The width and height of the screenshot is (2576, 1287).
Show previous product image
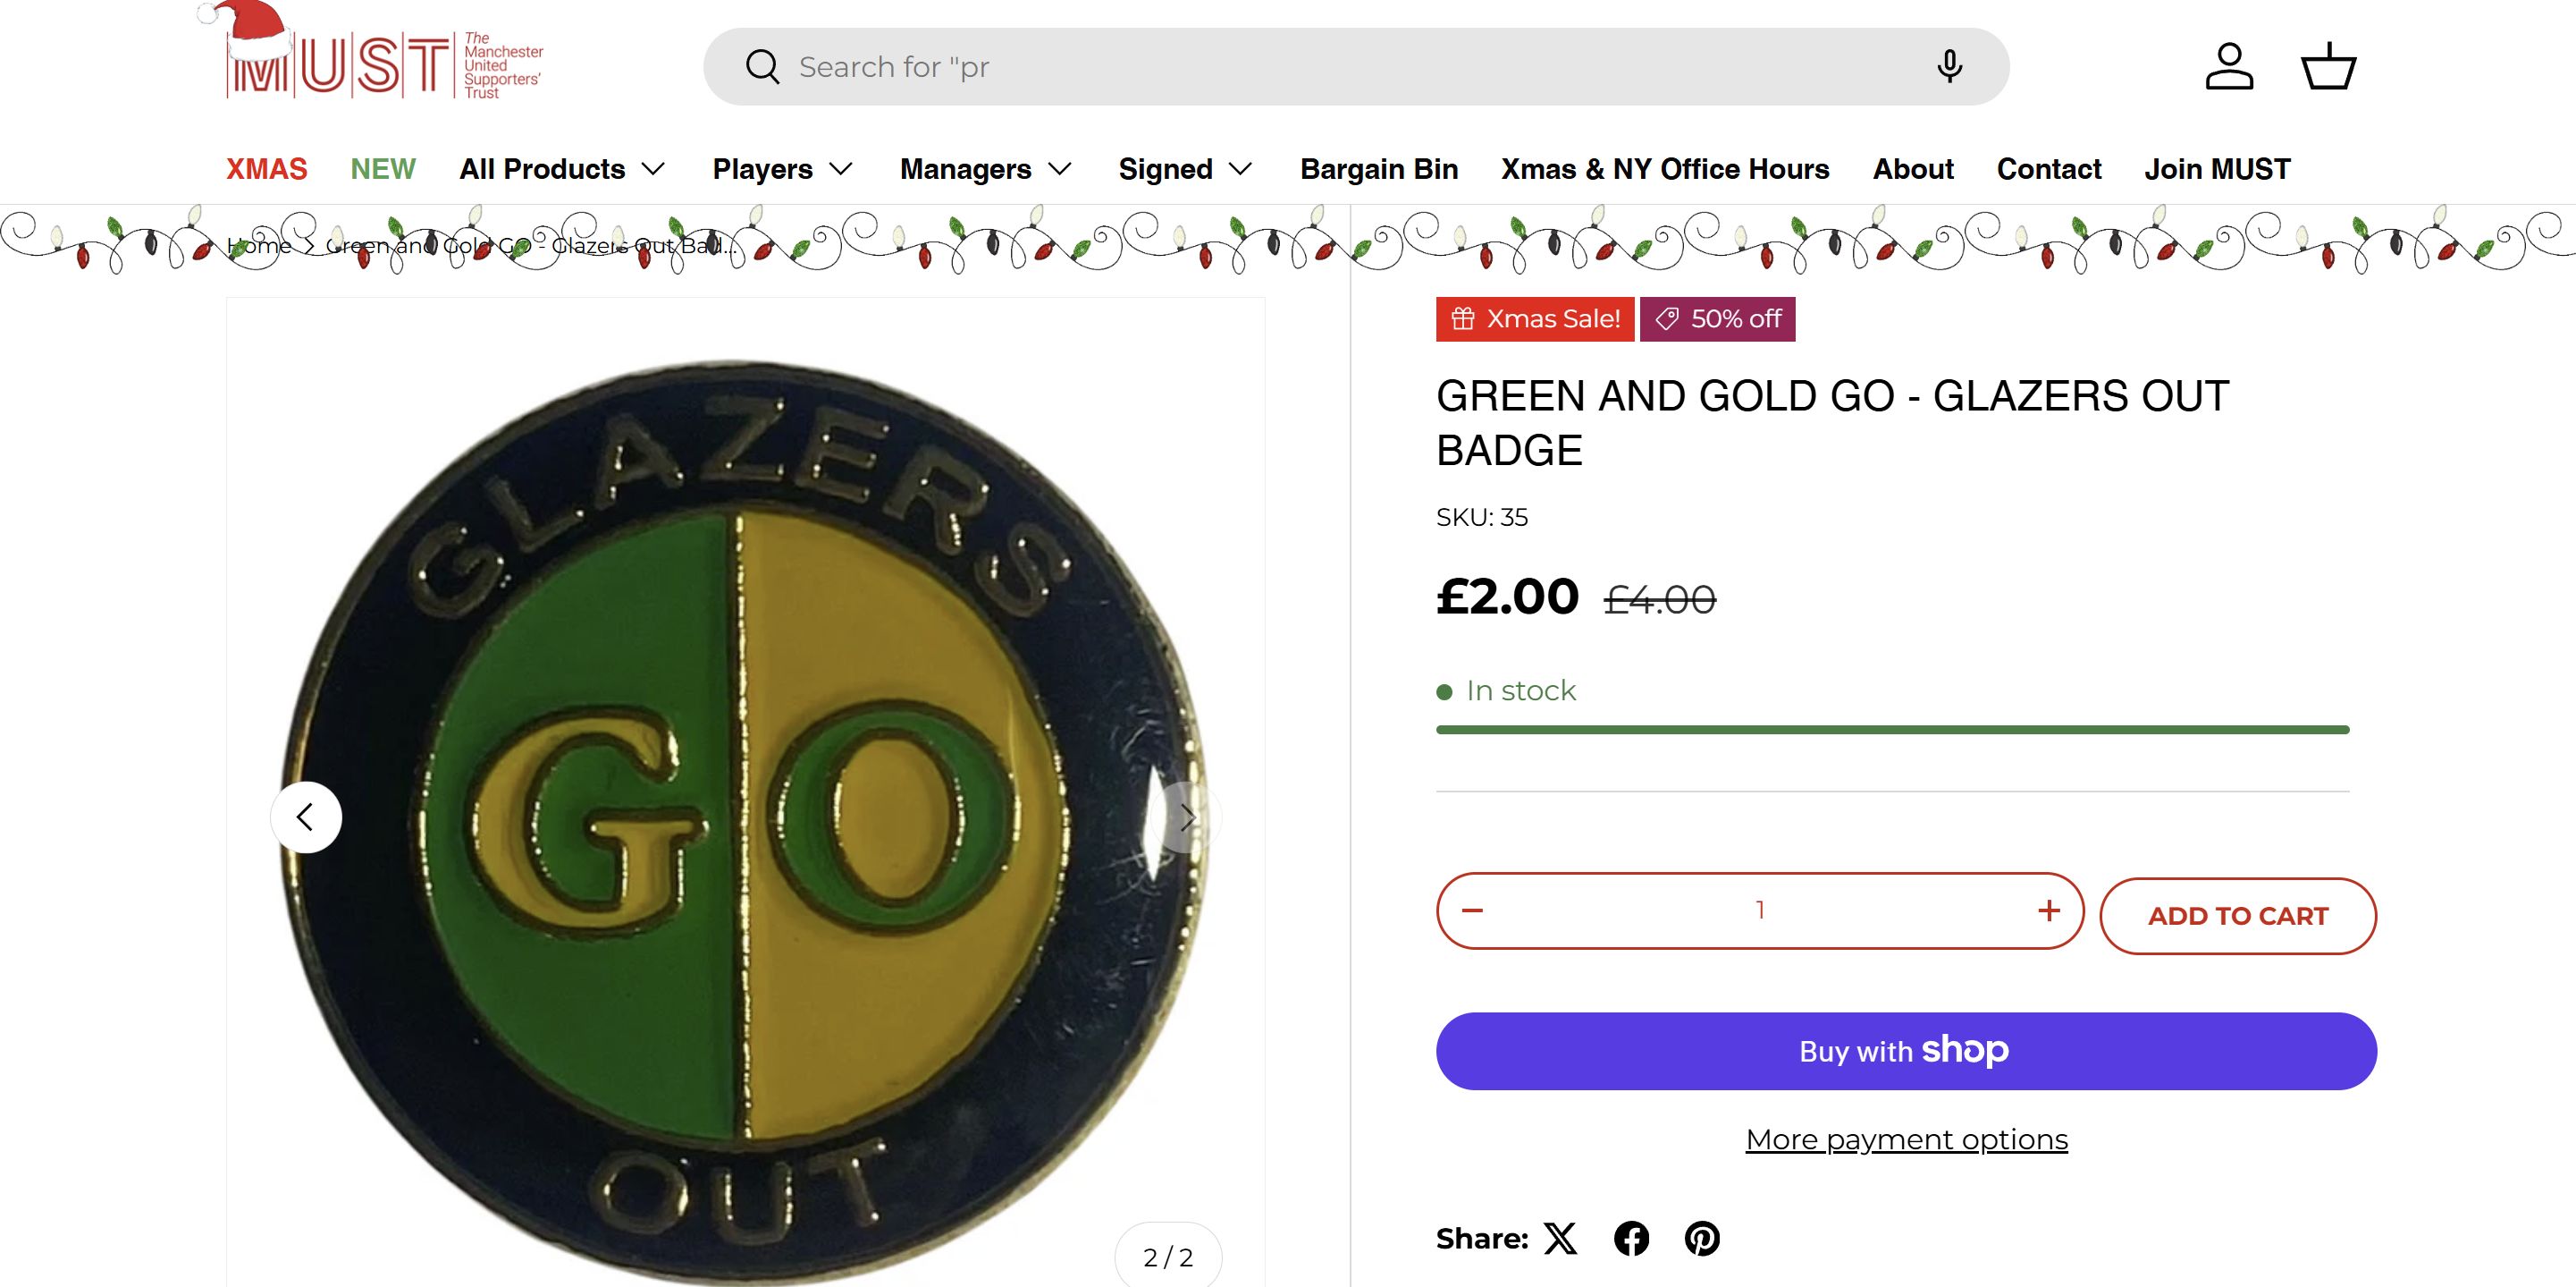306,817
